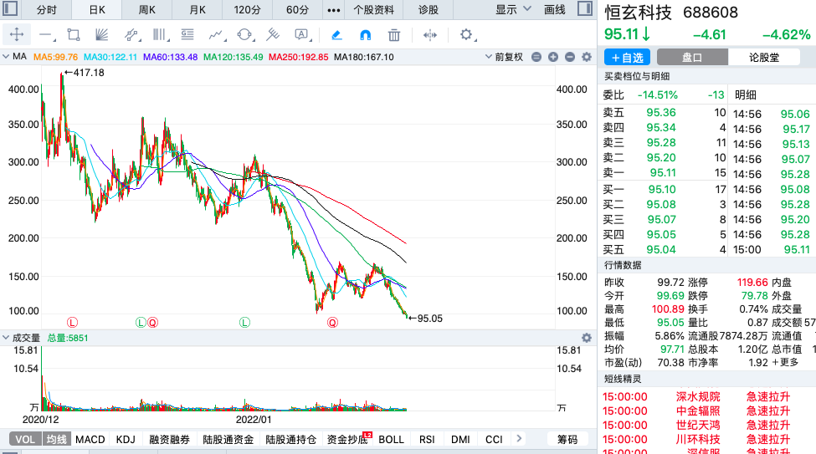Open drawing toolbar settings gear
This screenshot has height=454, width=816.
tap(466, 35)
